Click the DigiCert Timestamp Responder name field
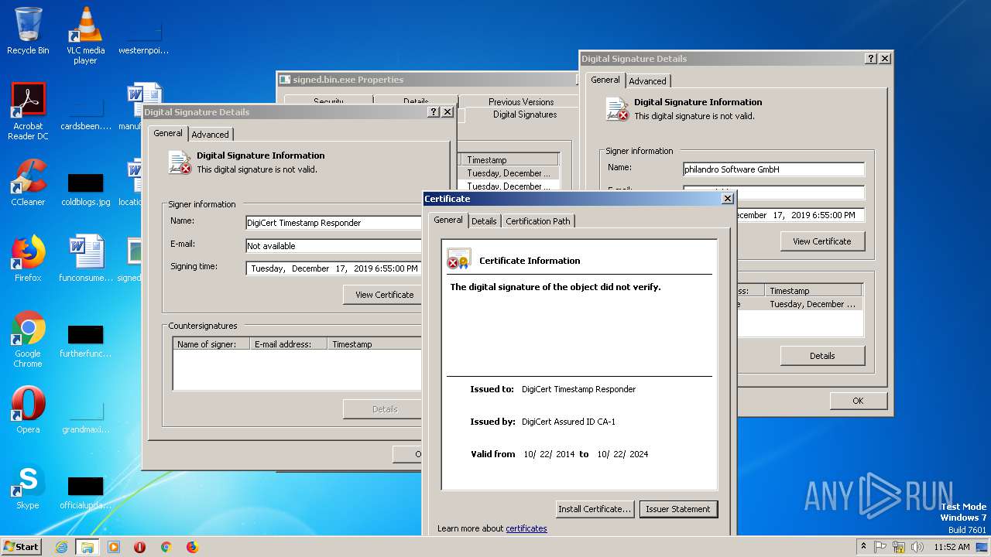The height and width of the screenshot is (557, 991). (x=334, y=223)
